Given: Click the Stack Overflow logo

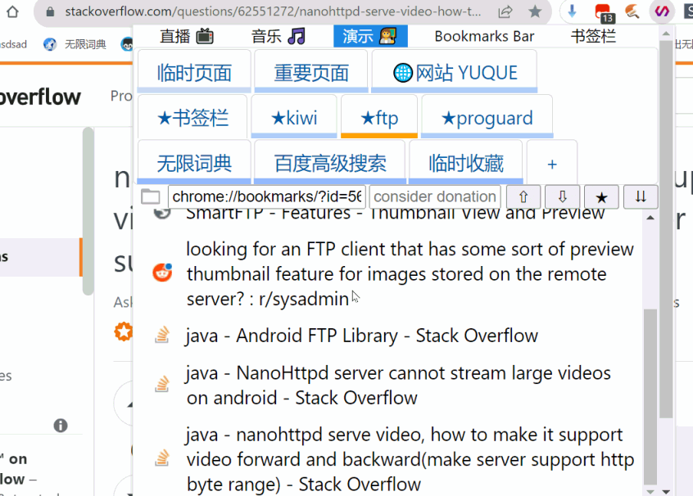Looking at the screenshot, I should [x=40, y=97].
